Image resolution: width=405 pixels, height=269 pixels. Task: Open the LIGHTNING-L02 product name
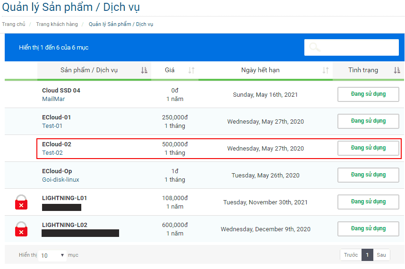(x=65, y=225)
